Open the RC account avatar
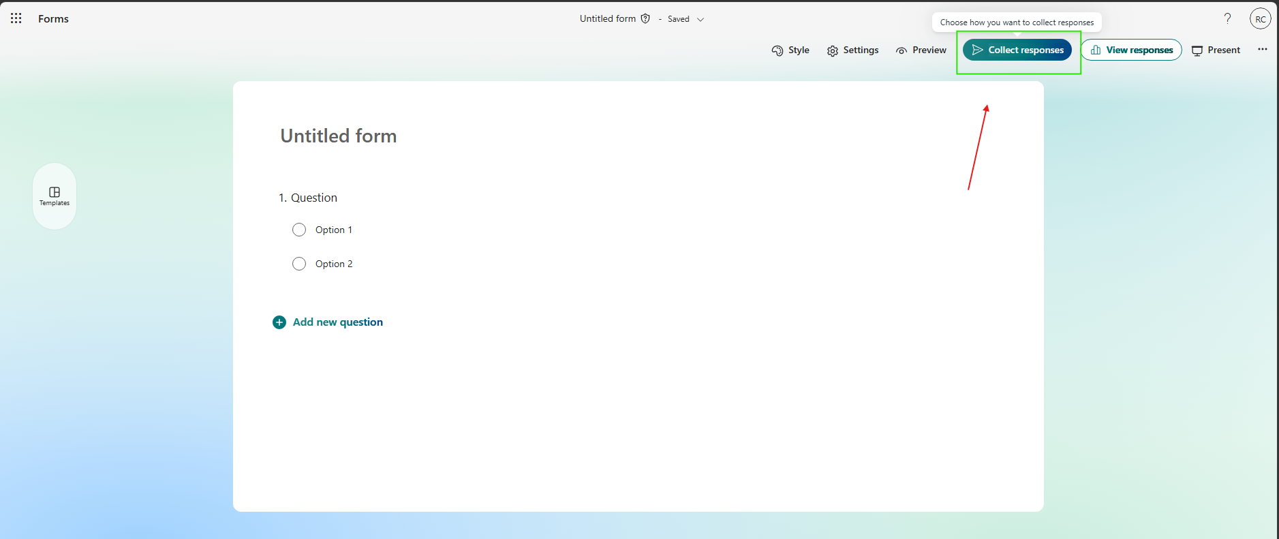Image resolution: width=1279 pixels, height=539 pixels. click(x=1261, y=19)
